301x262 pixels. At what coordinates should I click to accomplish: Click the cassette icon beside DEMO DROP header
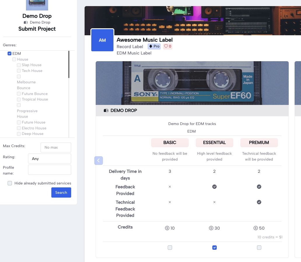click(x=106, y=110)
